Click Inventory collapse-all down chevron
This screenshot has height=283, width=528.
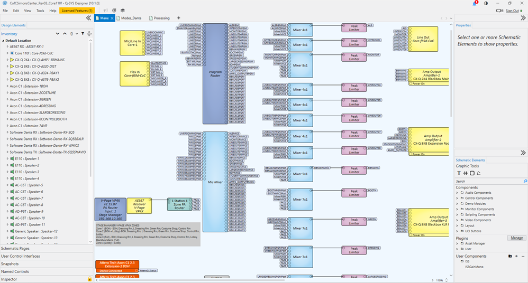(x=57, y=34)
